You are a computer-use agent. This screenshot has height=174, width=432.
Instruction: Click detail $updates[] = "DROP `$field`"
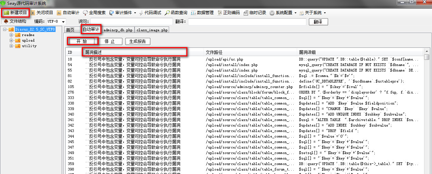tap(329, 131)
